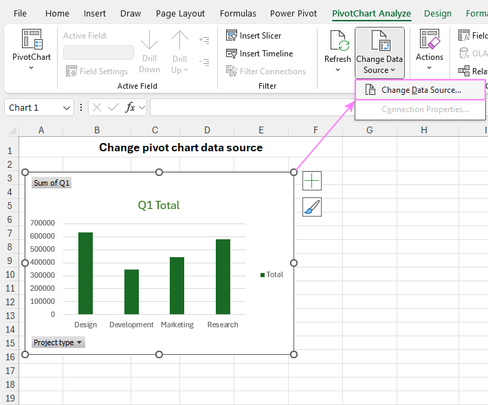Open the File tab
The width and height of the screenshot is (488, 405).
20,13
